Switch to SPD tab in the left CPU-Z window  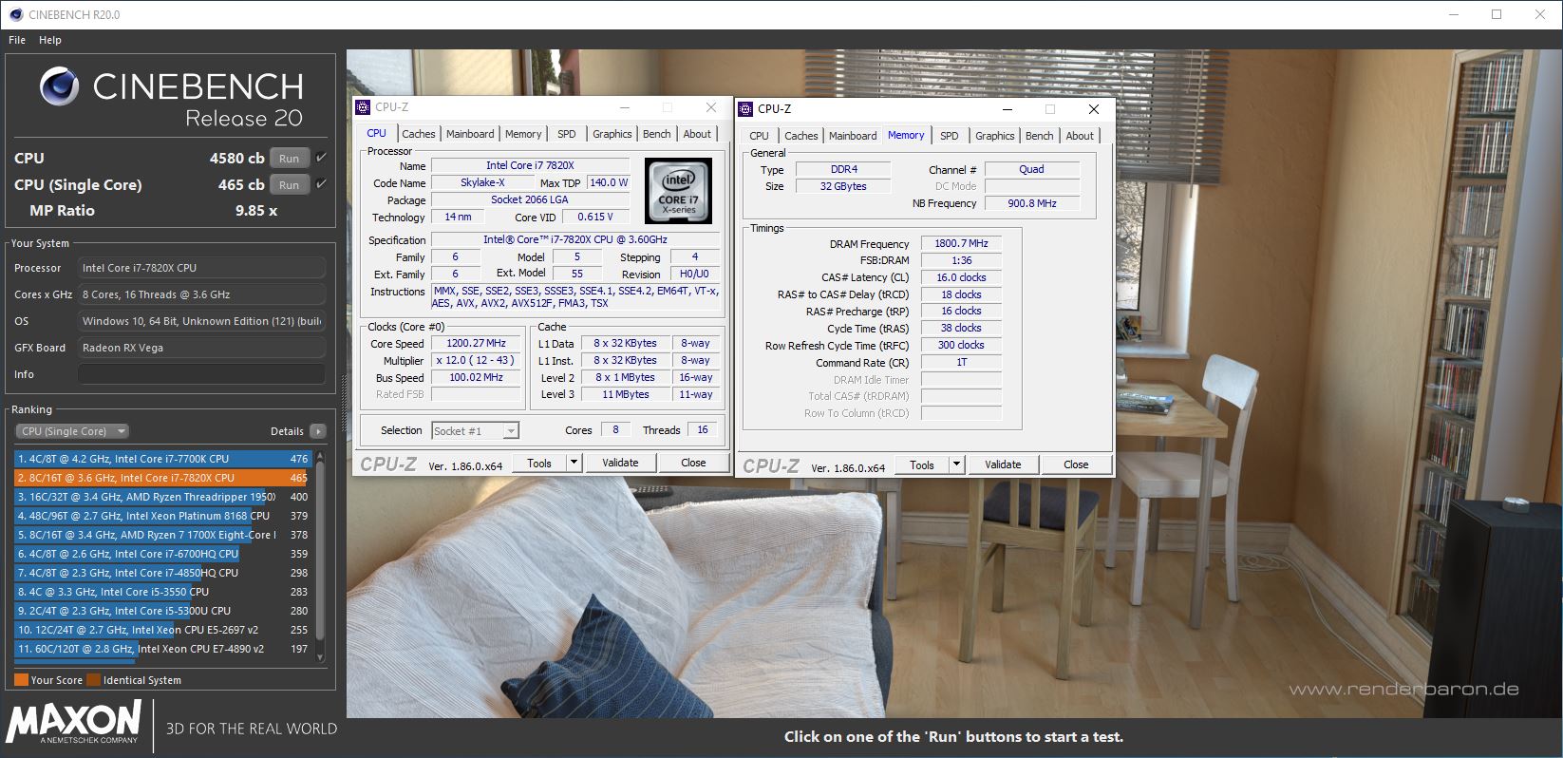click(x=567, y=134)
